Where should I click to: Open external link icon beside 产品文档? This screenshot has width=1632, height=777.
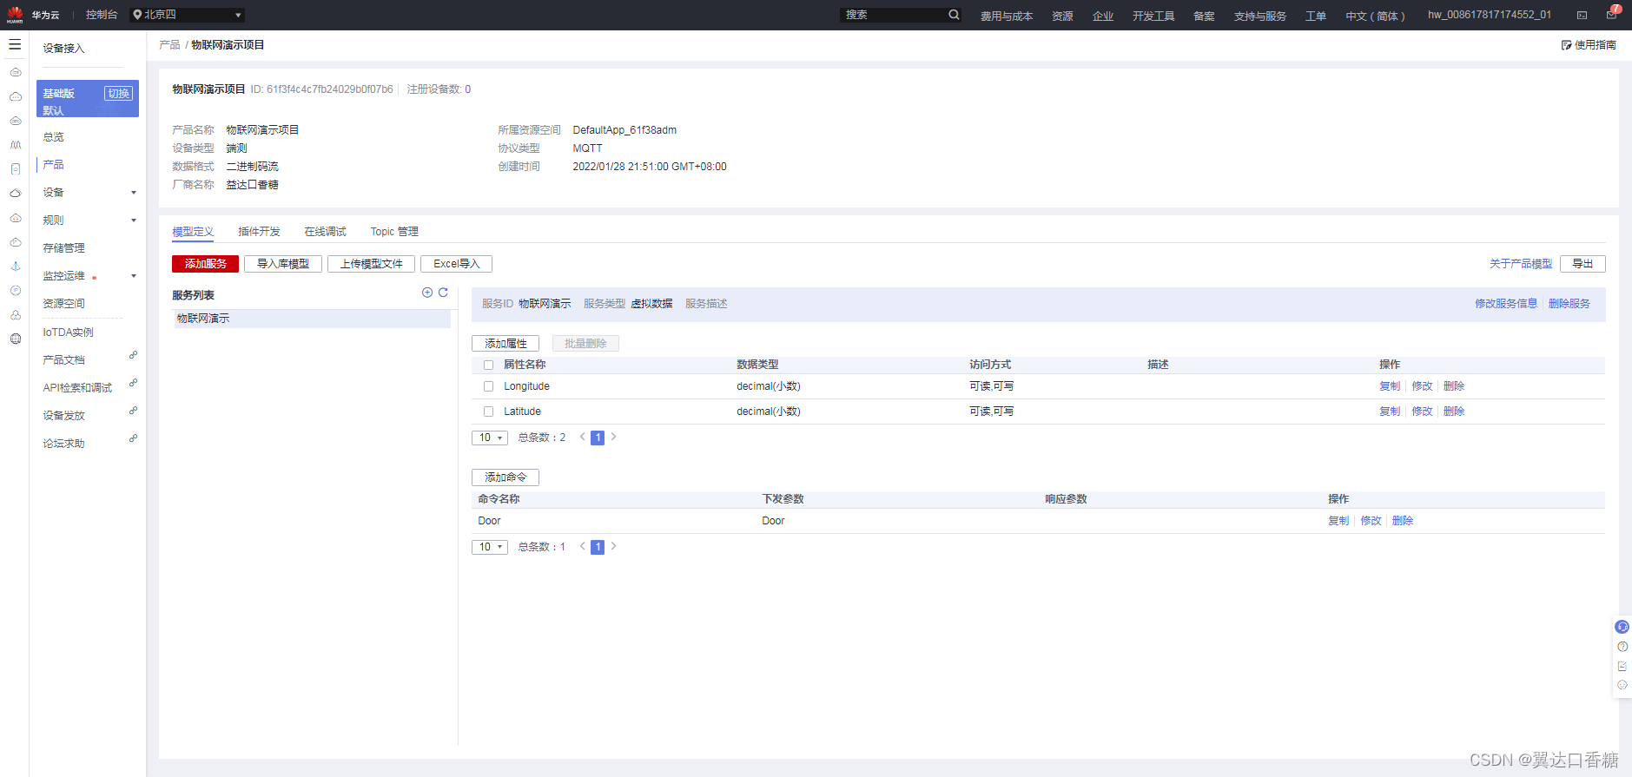[x=133, y=355]
